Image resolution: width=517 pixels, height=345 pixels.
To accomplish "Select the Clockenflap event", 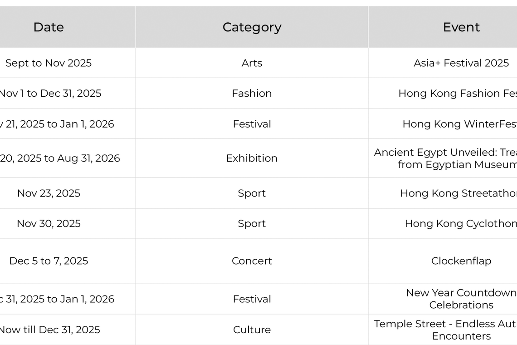I will pos(461,261).
